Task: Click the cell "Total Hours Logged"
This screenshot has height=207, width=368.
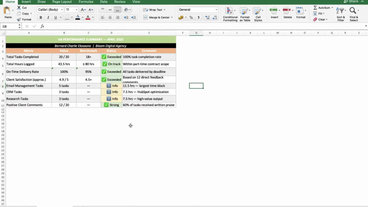Action: [29, 64]
